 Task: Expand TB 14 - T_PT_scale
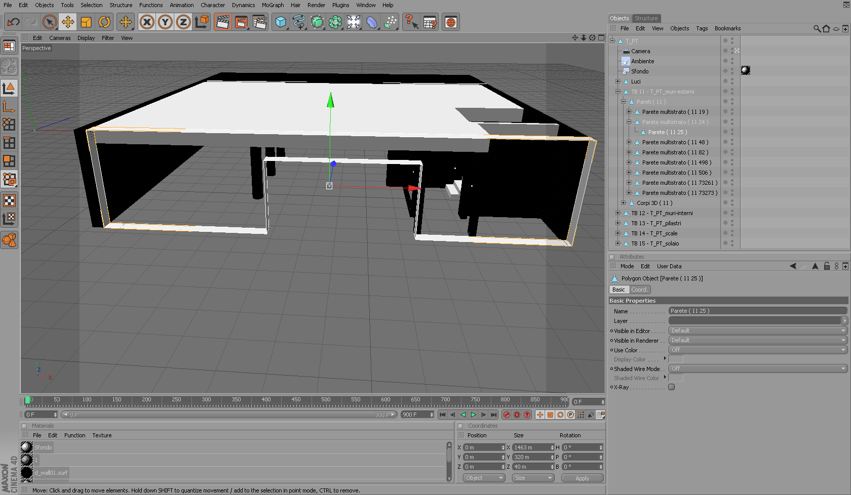(x=618, y=233)
